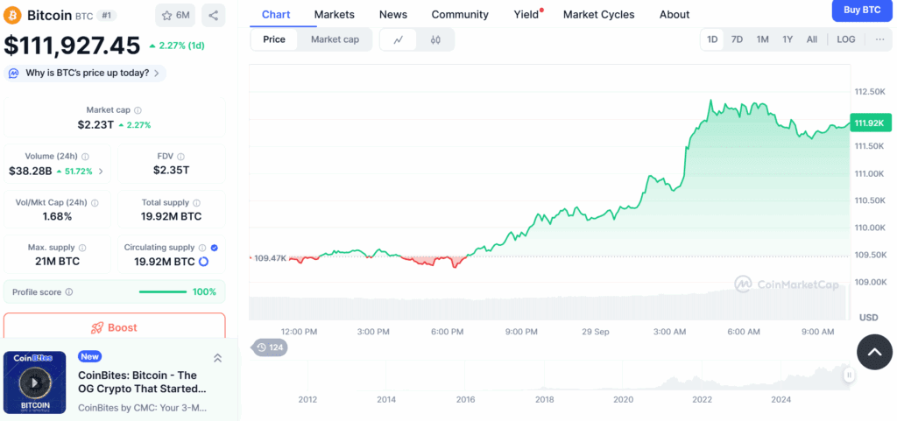Open the Markets tab
Screen dimensions: 897x421
click(x=334, y=14)
